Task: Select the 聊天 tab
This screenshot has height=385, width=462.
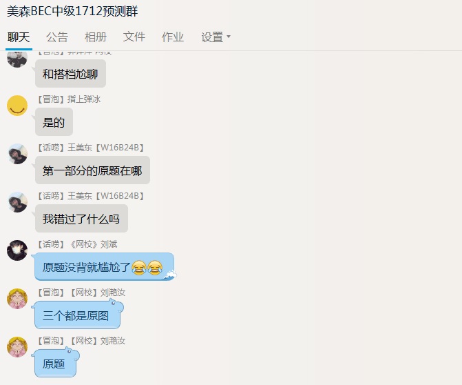Action: coord(19,37)
